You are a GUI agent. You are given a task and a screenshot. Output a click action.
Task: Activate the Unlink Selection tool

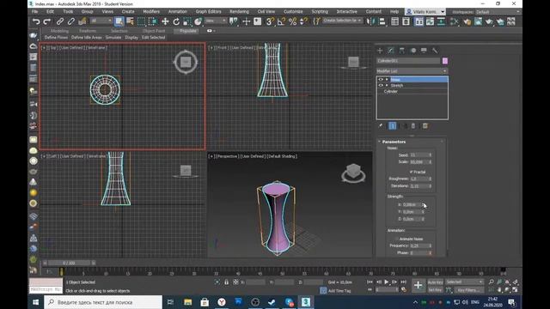pos(70,21)
